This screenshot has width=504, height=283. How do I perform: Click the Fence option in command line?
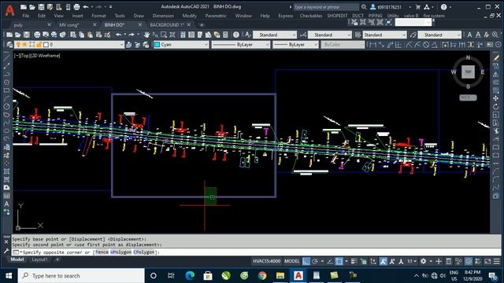click(x=102, y=252)
